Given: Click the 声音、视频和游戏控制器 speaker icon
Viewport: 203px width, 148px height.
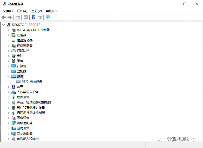Looking at the screenshot, I should 14,102.
